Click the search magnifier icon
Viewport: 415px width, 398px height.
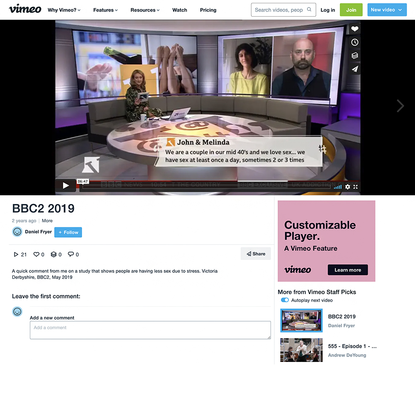(309, 10)
